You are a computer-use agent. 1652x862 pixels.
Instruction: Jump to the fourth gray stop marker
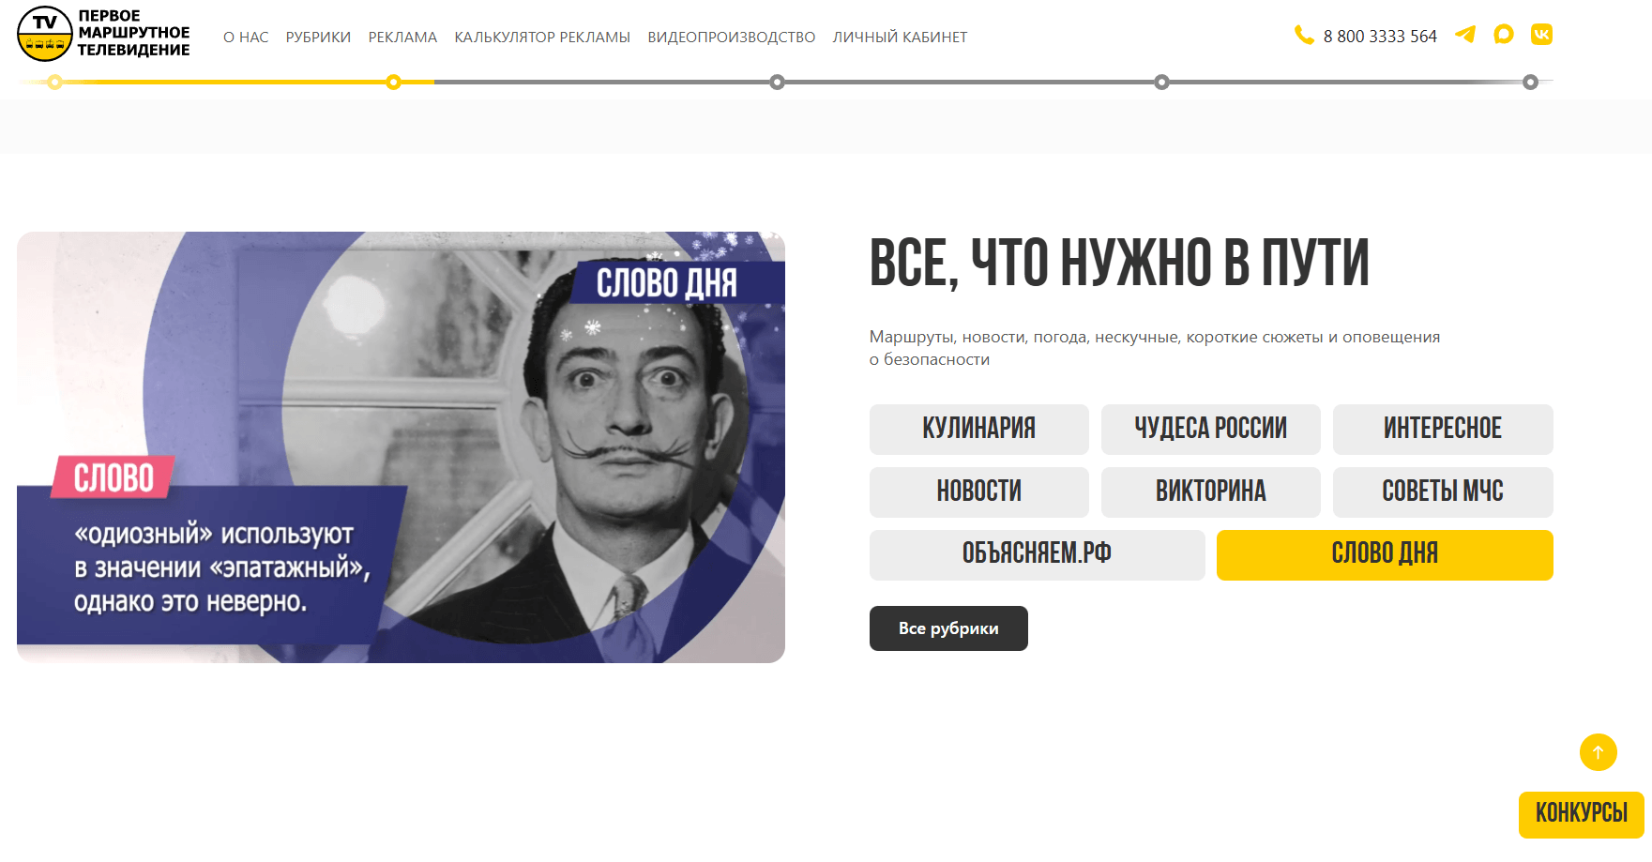[1161, 83]
